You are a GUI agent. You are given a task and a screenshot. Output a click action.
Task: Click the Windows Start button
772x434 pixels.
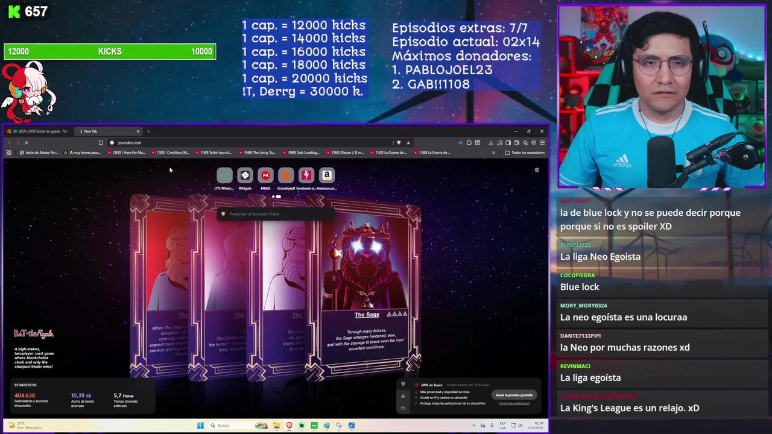[x=200, y=426]
